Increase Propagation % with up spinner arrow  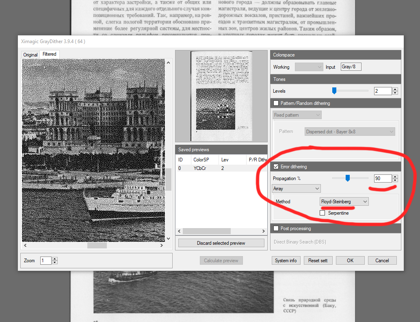(395, 176)
